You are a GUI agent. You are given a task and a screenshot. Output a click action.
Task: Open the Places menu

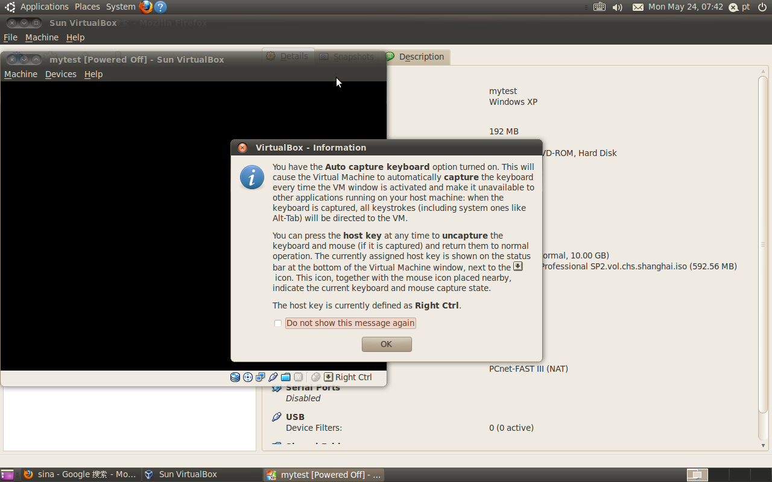point(87,7)
